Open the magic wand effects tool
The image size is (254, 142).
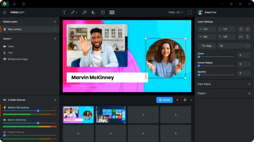(84, 12)
